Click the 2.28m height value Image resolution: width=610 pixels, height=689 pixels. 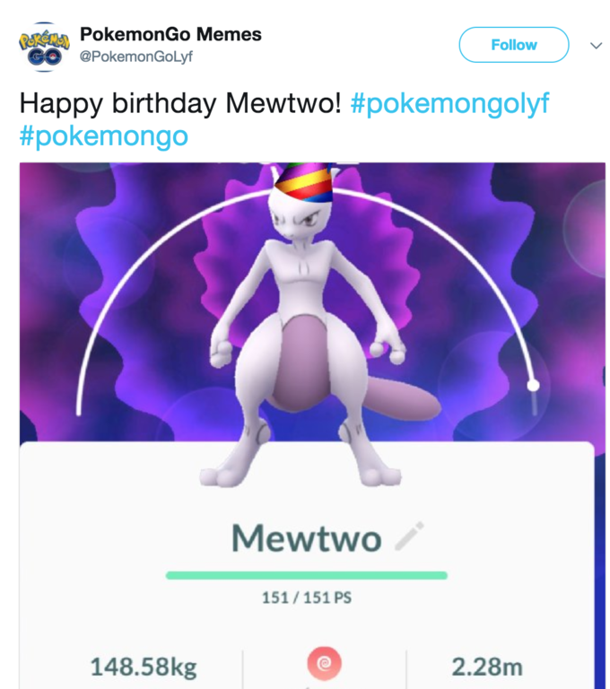point(487,667)
